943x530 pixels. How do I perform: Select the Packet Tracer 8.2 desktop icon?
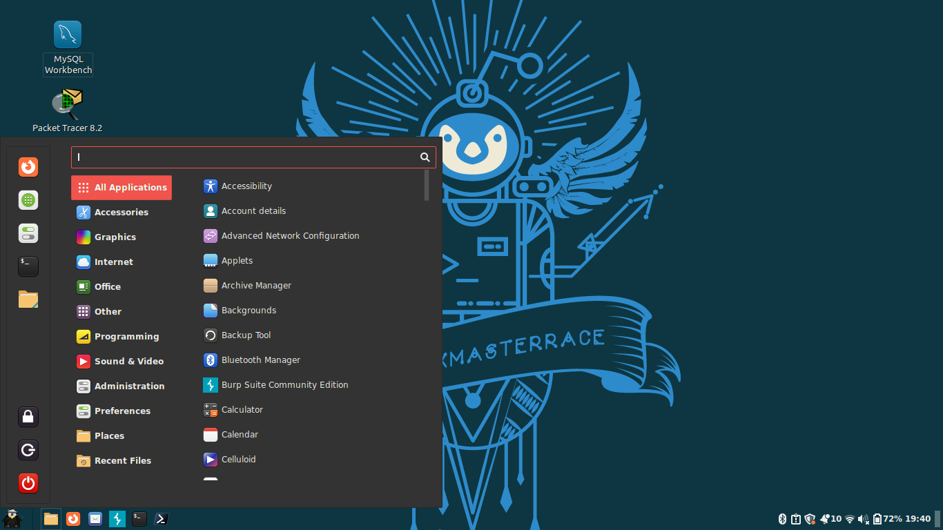pos(68,111)
